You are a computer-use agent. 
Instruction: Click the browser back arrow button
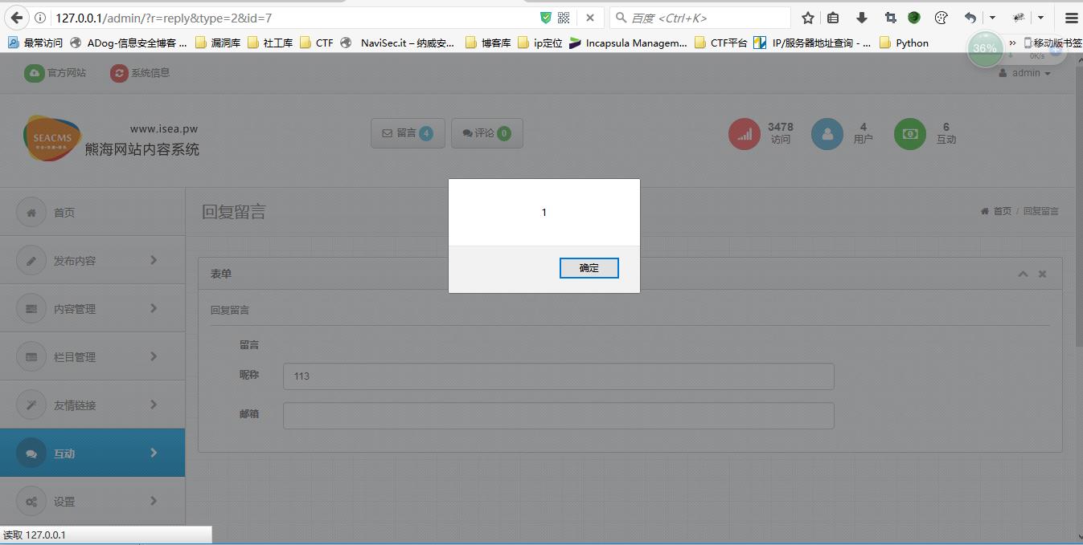click(x=16, y=18)
